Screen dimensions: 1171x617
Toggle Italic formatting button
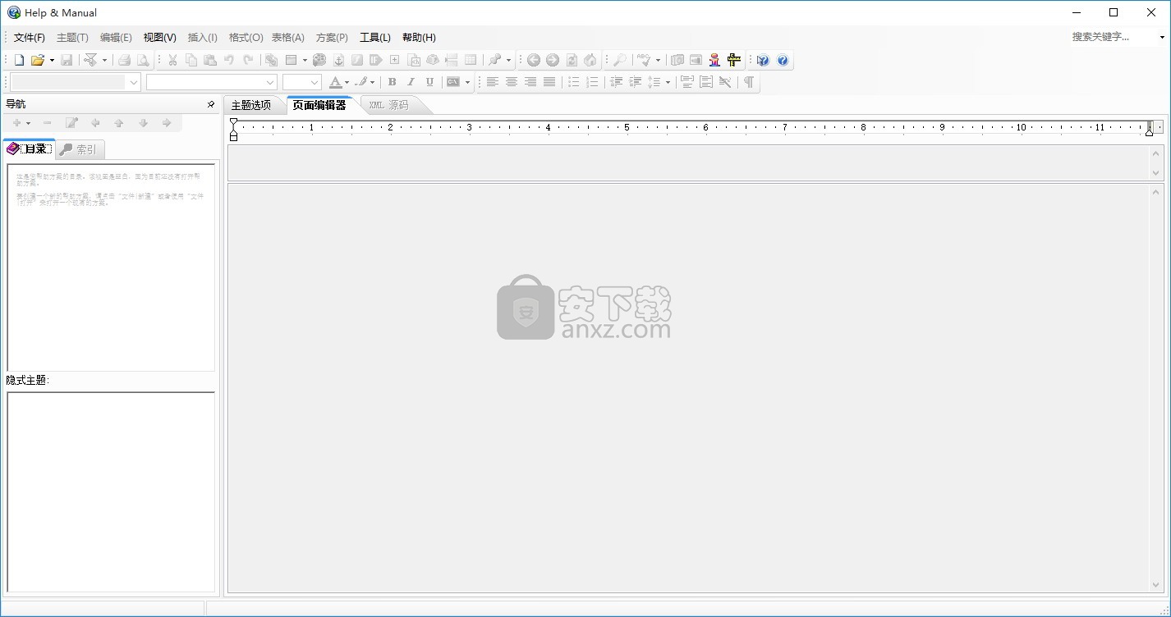[411, 82]
